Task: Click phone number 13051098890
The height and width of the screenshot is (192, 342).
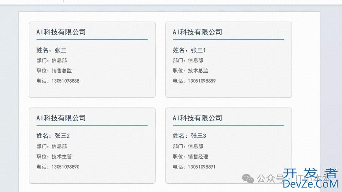Action: tap(66, 167)
